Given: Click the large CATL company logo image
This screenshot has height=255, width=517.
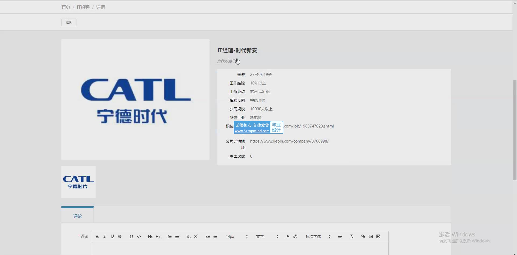Looking at the screenshot, I should 135,100.
